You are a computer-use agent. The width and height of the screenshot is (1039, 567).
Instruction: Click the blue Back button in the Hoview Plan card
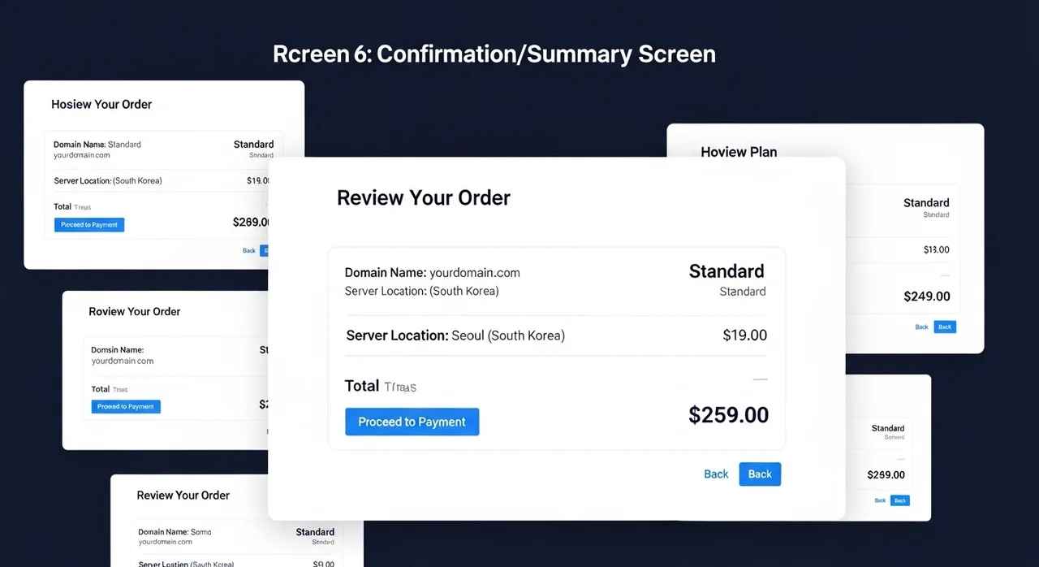945,327
